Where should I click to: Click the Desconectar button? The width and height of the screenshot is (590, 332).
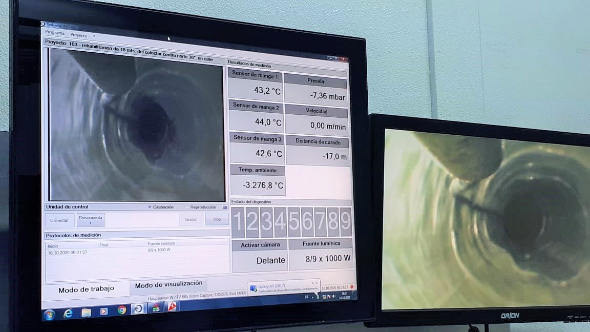pos(91,220)
